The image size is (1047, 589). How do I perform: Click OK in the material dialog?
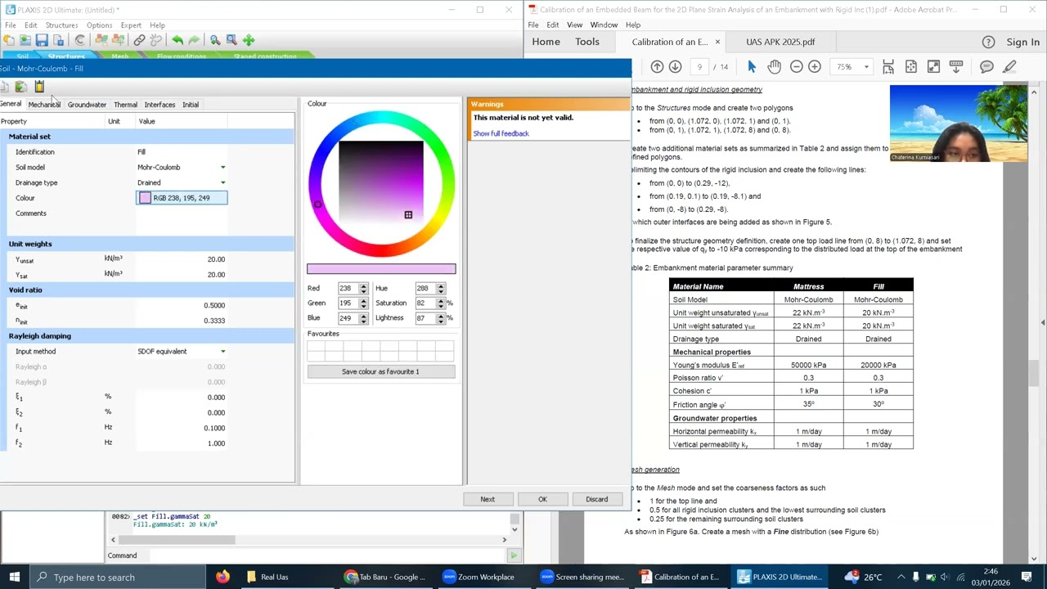coord(542,499)
